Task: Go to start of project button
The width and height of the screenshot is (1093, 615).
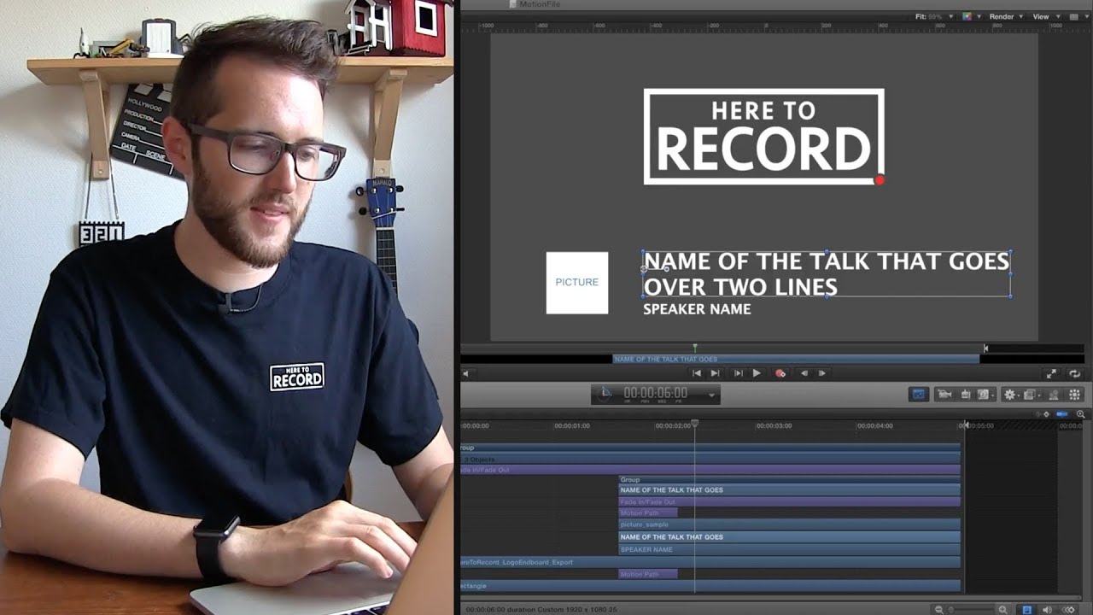Action: [x=697, y=373]
